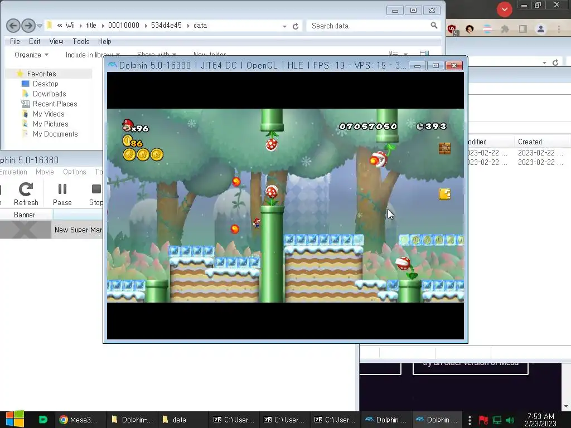Image resolution: width=571 pixels, height=428 pixels.
Task: Click the 00010000 breadcrumb segment
Action: point(123,26)
